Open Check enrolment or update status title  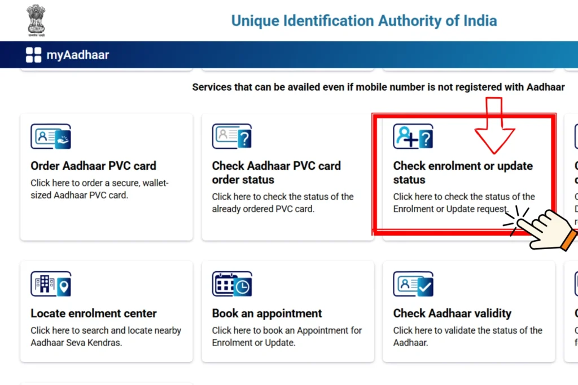[x=463, y=172]
